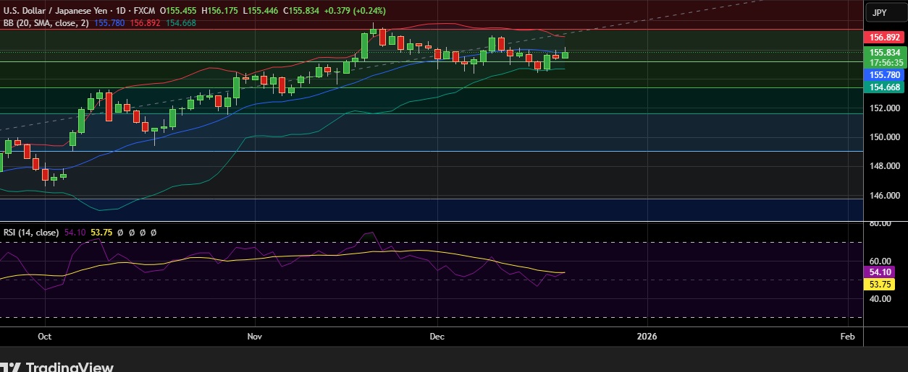Image resolution: width=908 pixels, height=372 pixels.
Task: Click the Dec label on time axis
Action: [436, 337]
